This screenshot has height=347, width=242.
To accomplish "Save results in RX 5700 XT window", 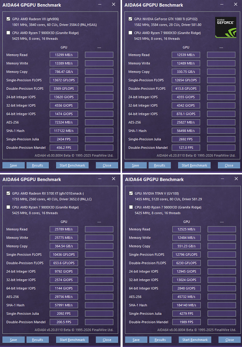I will tap(14, 340).
